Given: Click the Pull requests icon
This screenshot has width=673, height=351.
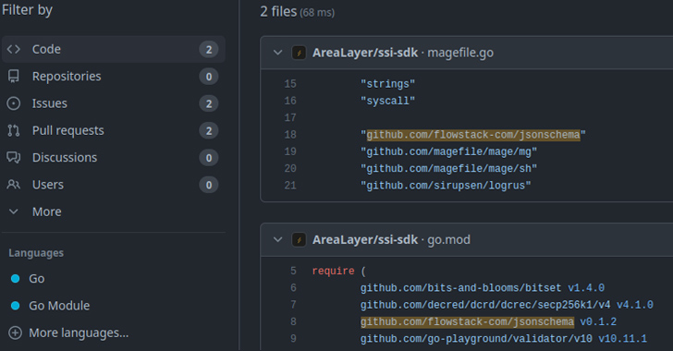Looking at the screenshot, I should coord(13,130).
